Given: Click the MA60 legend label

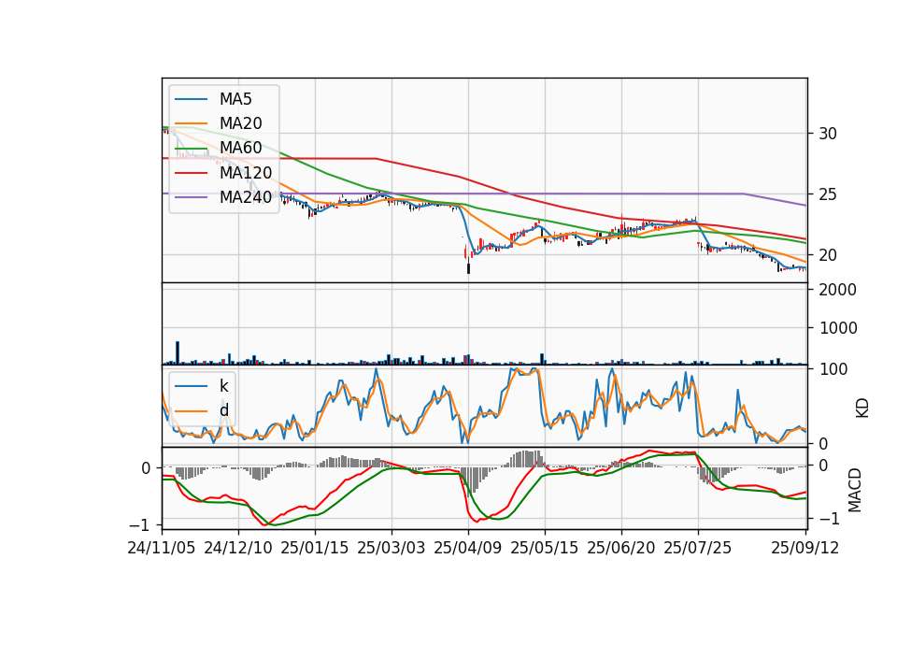Looking at the screenshot, I should (x=240, y=148).
